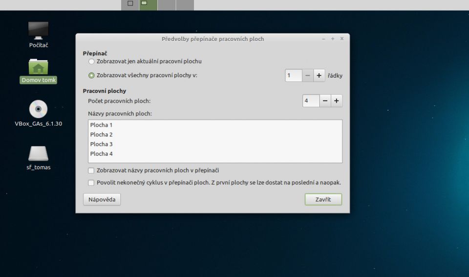Screen dimensions: 469x277
Task: Open the Počítač desktop icon
Action: tap(38, 30)
